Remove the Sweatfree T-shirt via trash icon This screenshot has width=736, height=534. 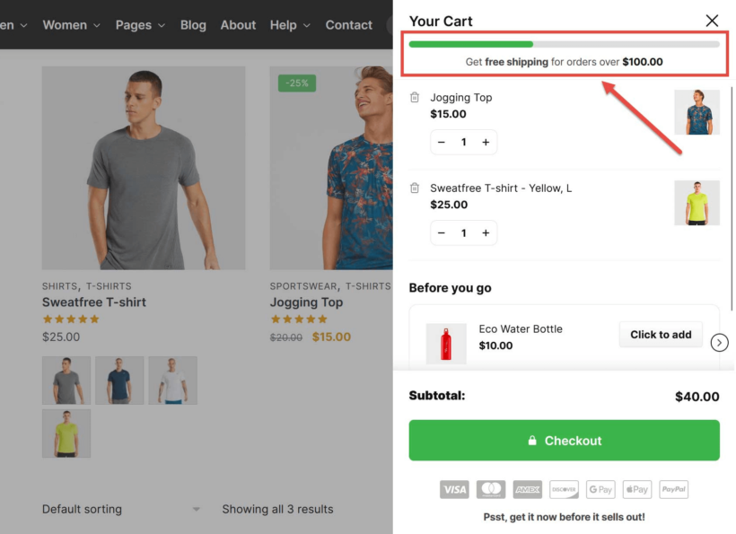point(415,188)
